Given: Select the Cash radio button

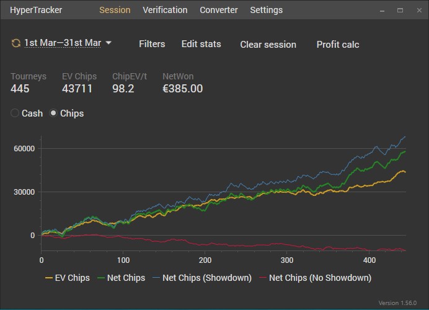Looking at the screenshot, I should [x=15, y=113].
